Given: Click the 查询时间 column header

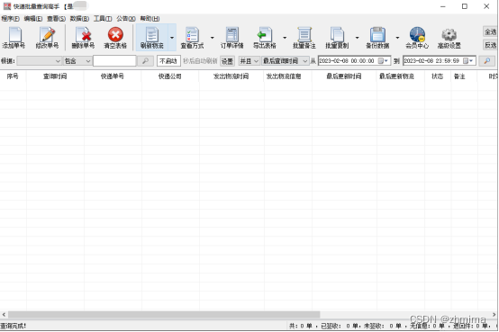Looking at the screenshot, I should point(55,76).
